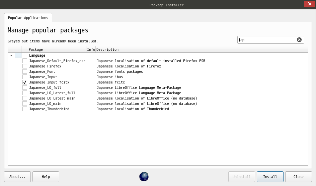Open the Popular Applications tab

point(28,18)
